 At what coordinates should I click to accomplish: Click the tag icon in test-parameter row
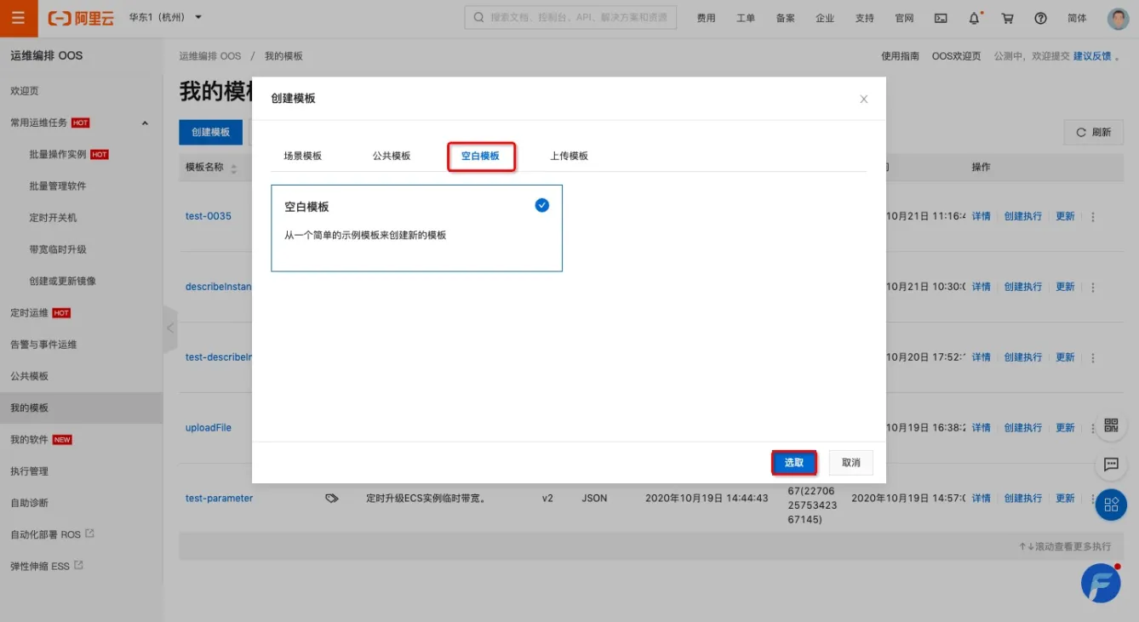pyautogui.click(x=332, y=499)
